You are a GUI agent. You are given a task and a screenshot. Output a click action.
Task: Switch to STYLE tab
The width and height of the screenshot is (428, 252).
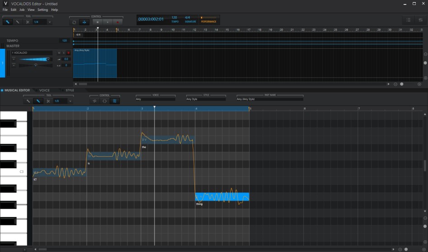tap(70, 90)
